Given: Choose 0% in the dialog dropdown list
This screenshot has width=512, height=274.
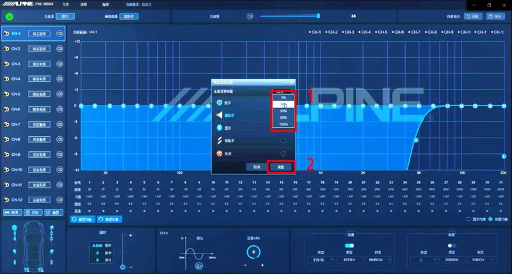Looking at the screenshot, I should [283, 98].
